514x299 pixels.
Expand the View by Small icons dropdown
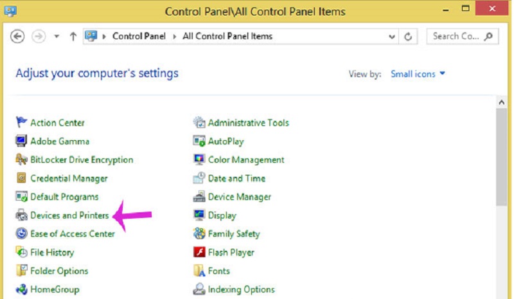[418, 74]
